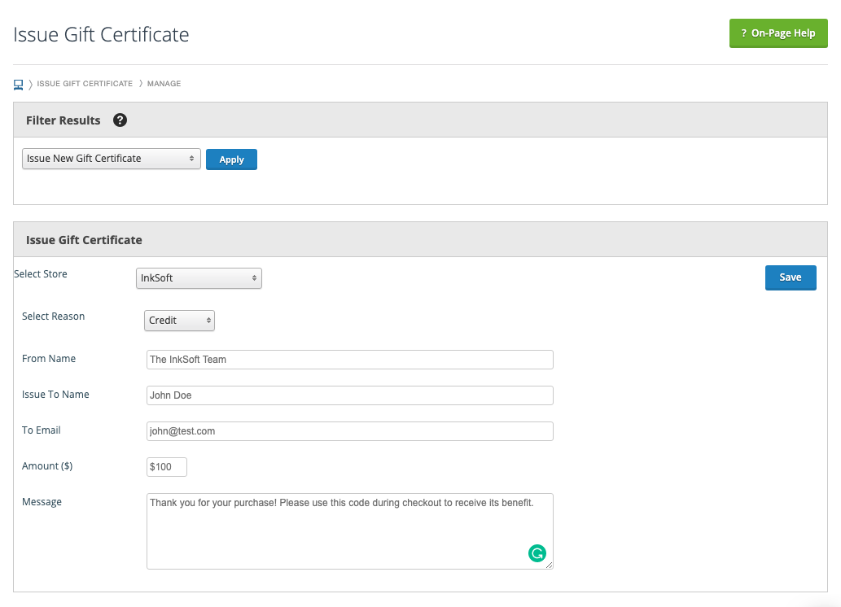
Task: Click the stepper arrows on the reason dropdown
Action: tap(207, 320)
